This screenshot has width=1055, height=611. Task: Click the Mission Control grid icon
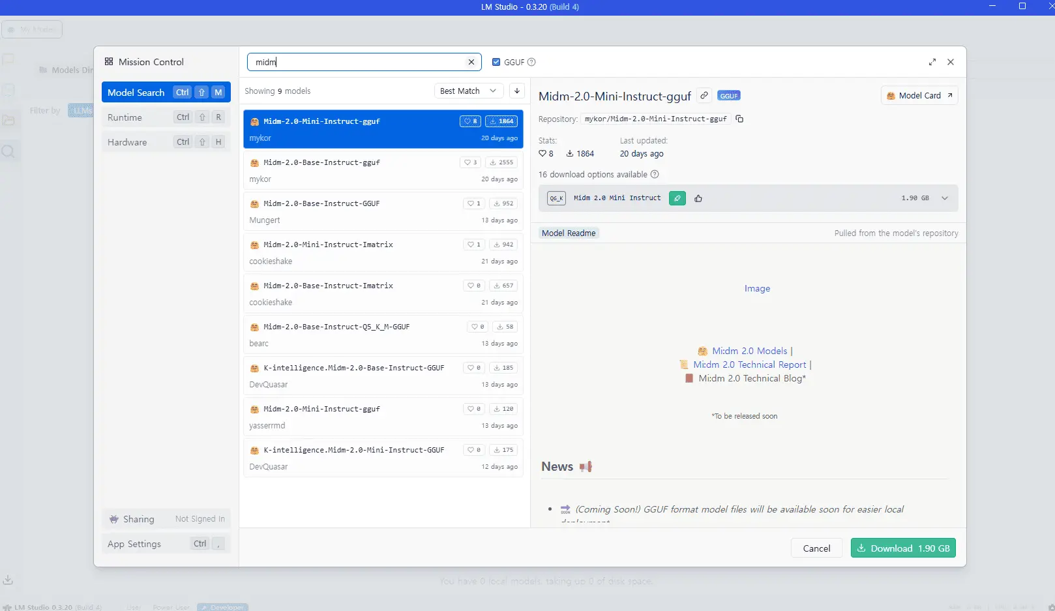click(109, 61)
